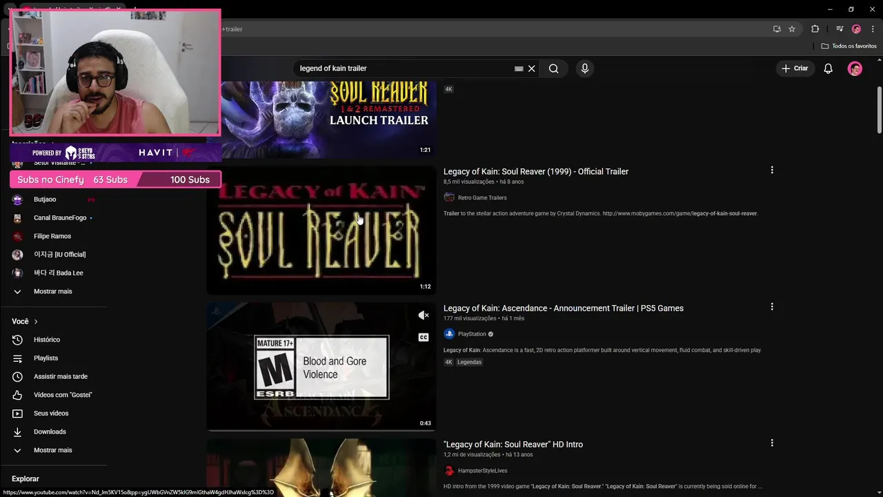Viewport: 883px width, 497px height.
Task: Open the media controls icon in Chrome toolbar
Action: coord(840,29)
